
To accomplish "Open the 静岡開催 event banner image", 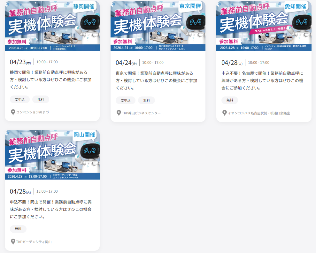I will (x=52, y=26).
